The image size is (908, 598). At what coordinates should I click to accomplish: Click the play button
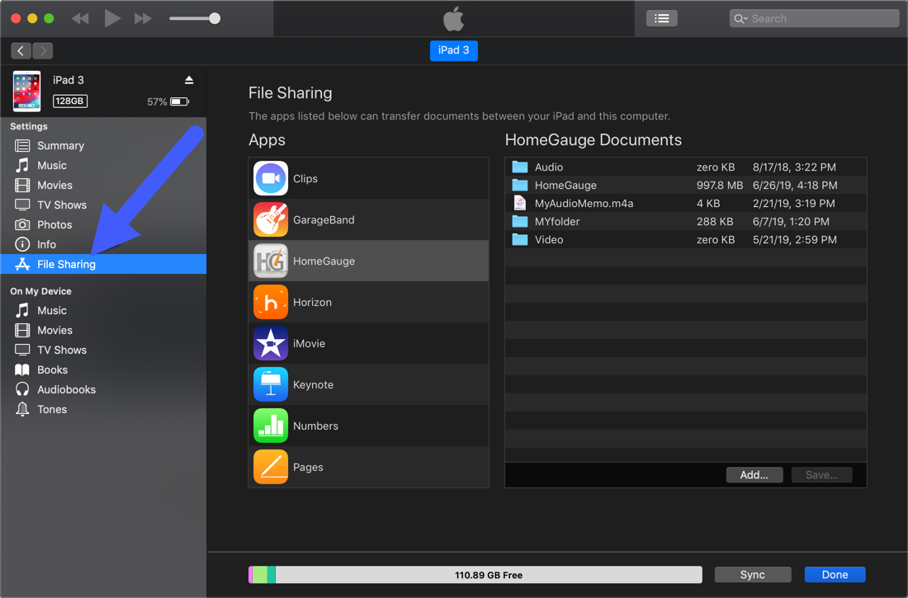[x=111, y=18]
